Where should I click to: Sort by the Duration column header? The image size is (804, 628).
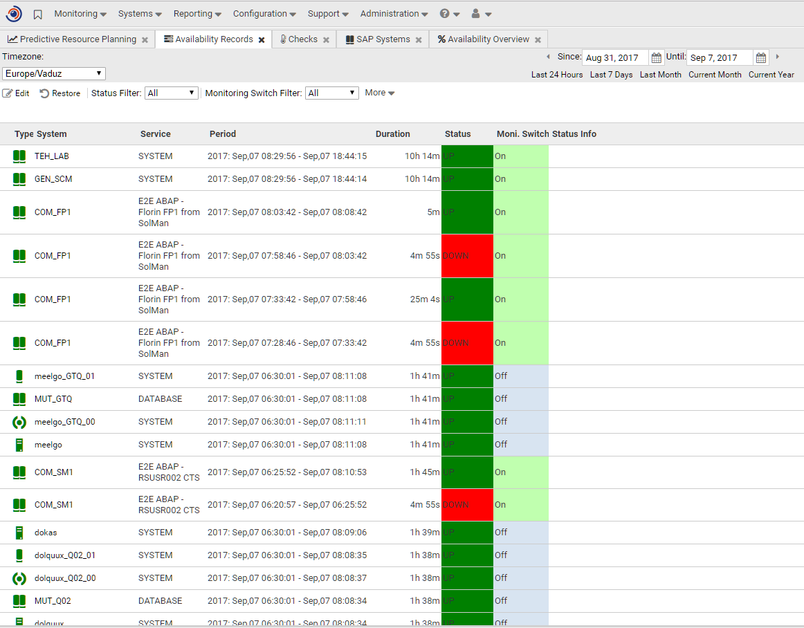tap(393, 133)
